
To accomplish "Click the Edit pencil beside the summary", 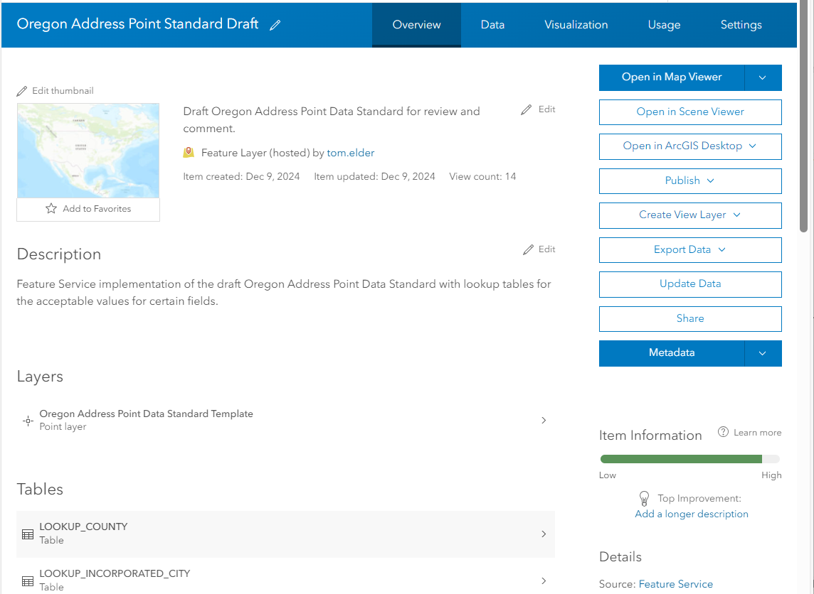I will (527, 109).
